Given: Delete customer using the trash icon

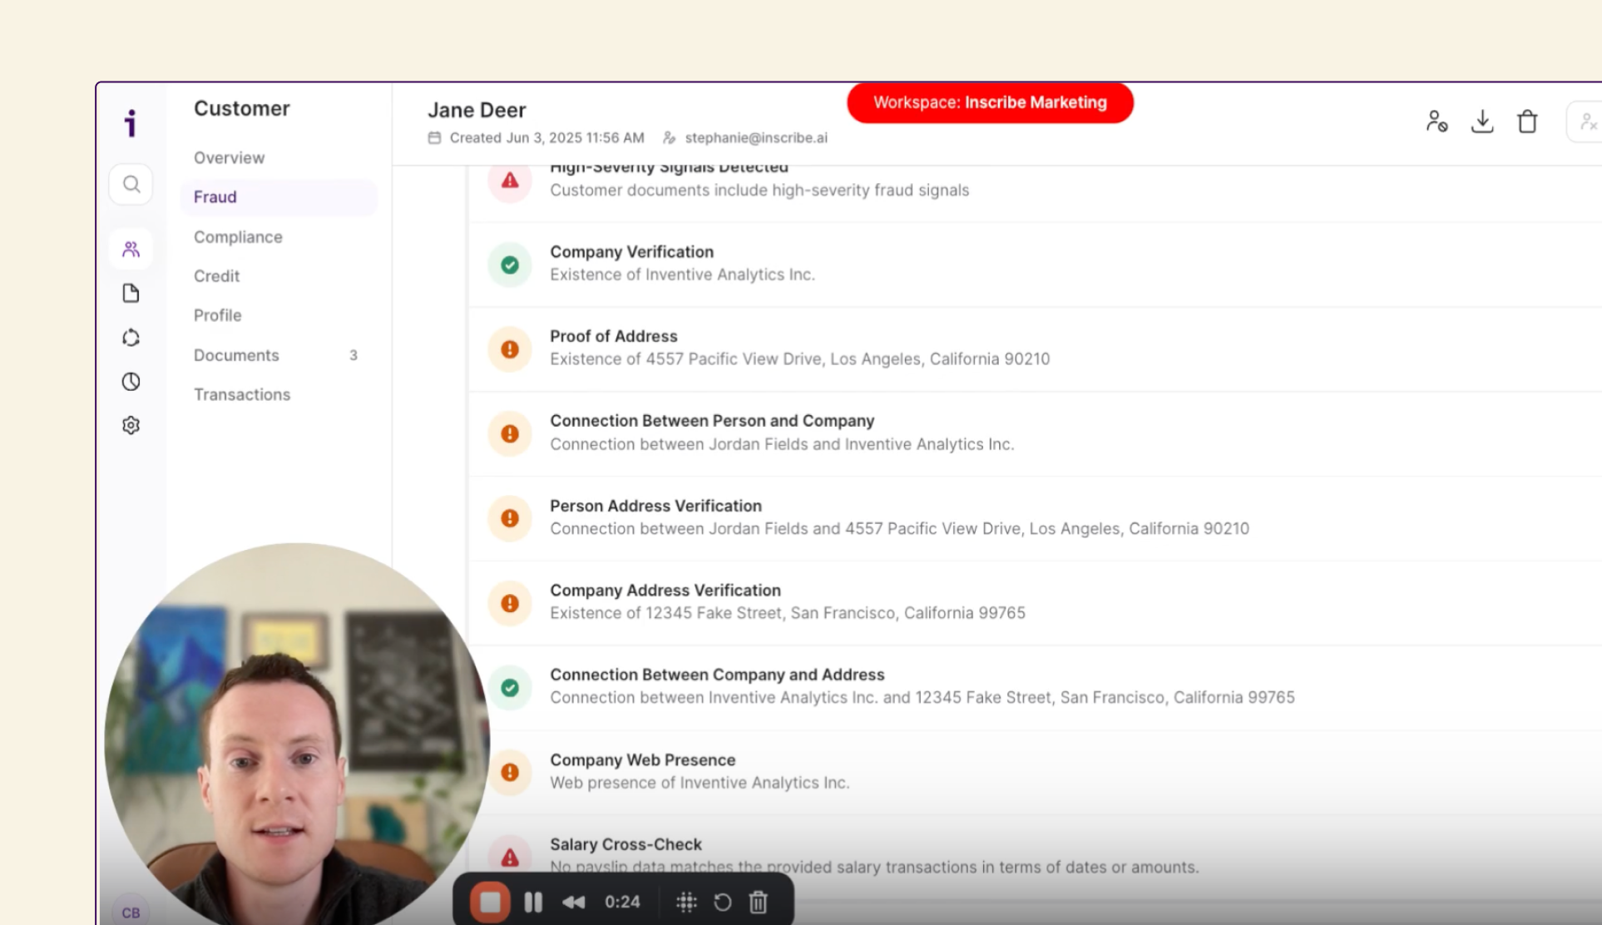Looking at the screenshot, I should [1527, 121].
